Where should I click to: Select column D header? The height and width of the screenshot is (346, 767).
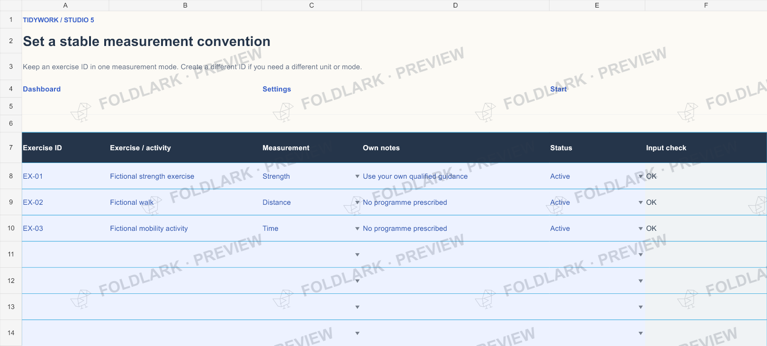pyautogui.click(x=455, y=5)
